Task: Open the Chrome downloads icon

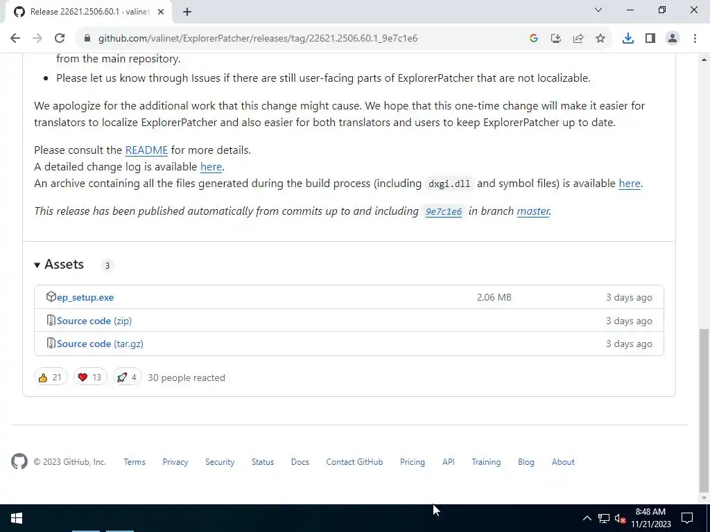Action: [x=628, y=39]
